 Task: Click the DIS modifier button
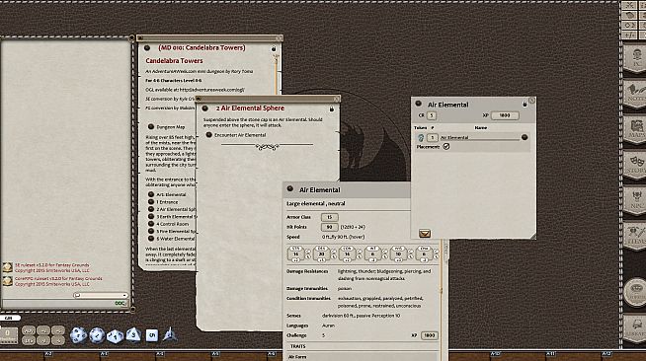click(29, 340)
